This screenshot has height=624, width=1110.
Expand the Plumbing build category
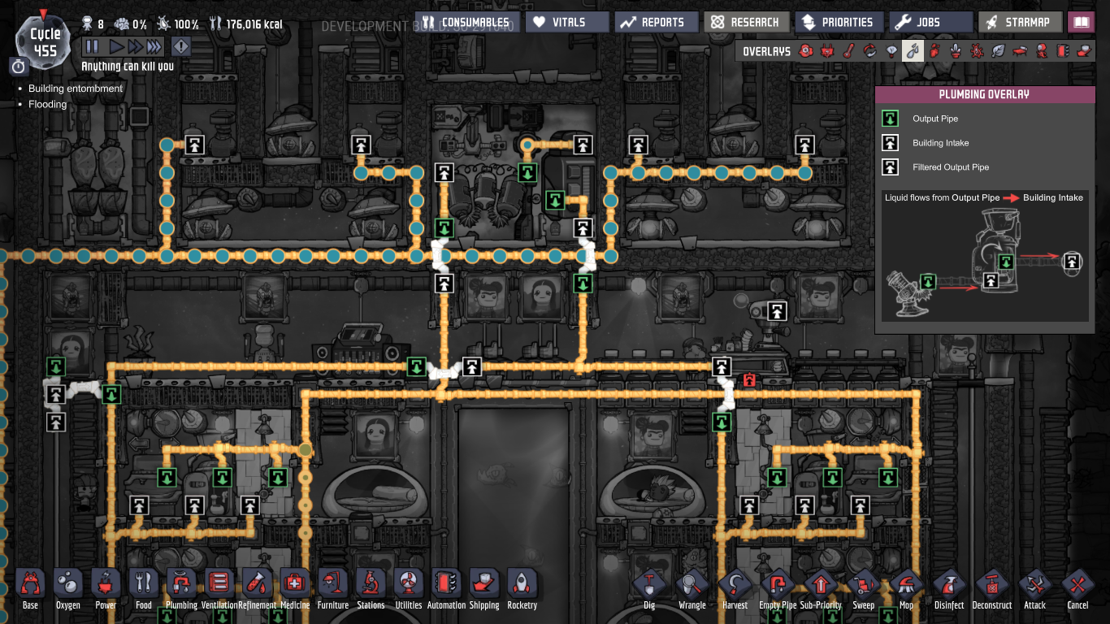tap(181, 588)
